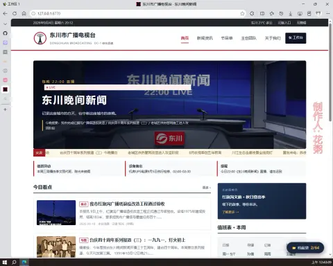Click the notice card mentioning UPS 02:00-03:00
Screen dimensions: 333x266
point(170,169)
